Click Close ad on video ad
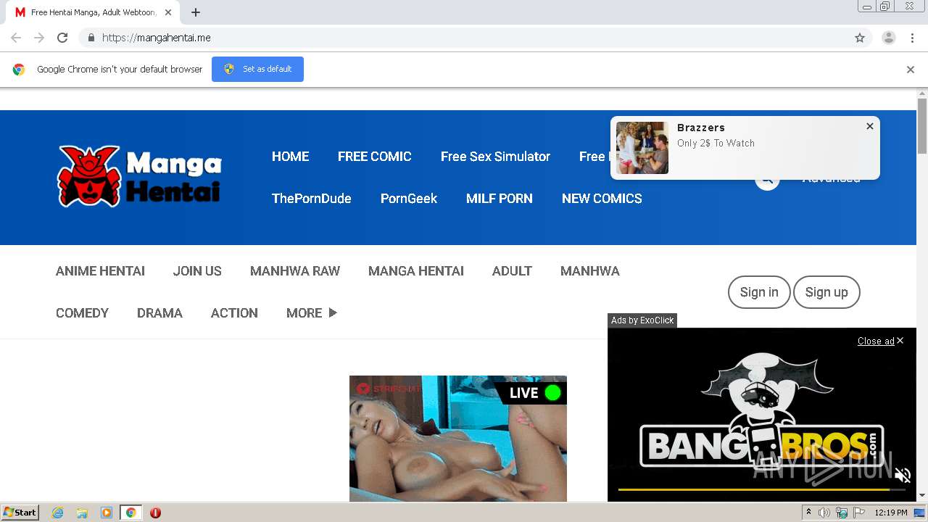Image resolution: width=928 pixels, height=522 pixels. click(880, 341)
